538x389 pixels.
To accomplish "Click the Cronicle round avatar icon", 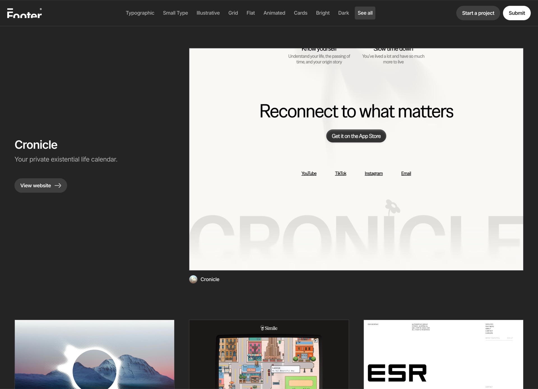I will coord(193,279).
